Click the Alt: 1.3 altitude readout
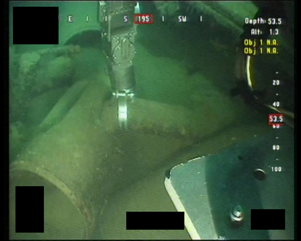Screen dimensions: 301x241 pyautogui.click(x=265, y=32)
